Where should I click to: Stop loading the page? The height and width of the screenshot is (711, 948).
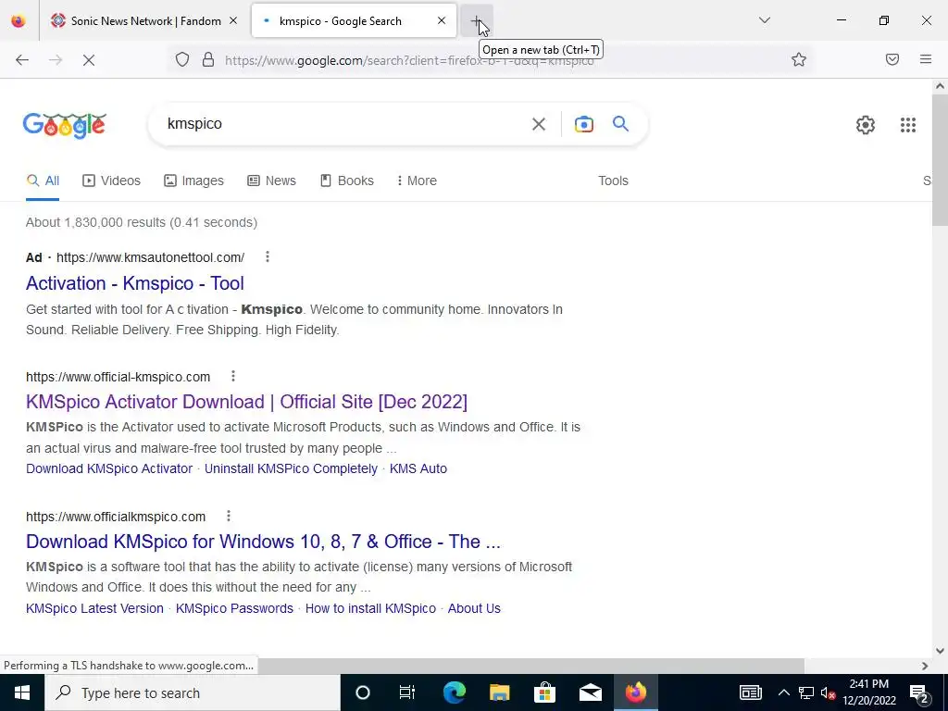coord(88,59)
